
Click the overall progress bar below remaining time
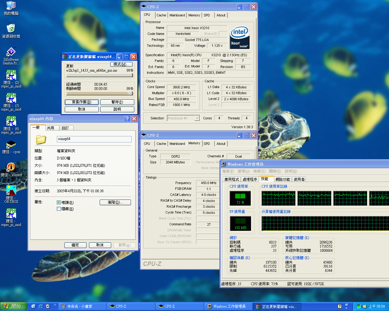tap(99, 93)
